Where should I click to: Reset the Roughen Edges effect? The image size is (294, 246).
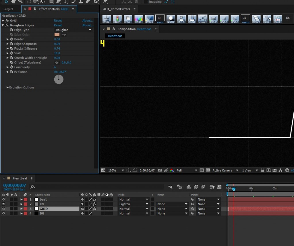(x=58, y=25)
